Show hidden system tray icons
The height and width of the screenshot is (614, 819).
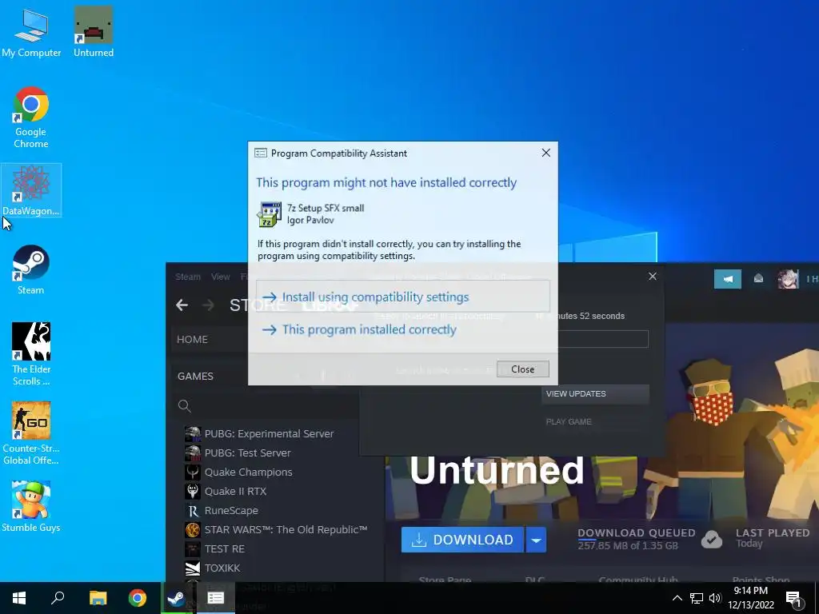pos(677,598)
